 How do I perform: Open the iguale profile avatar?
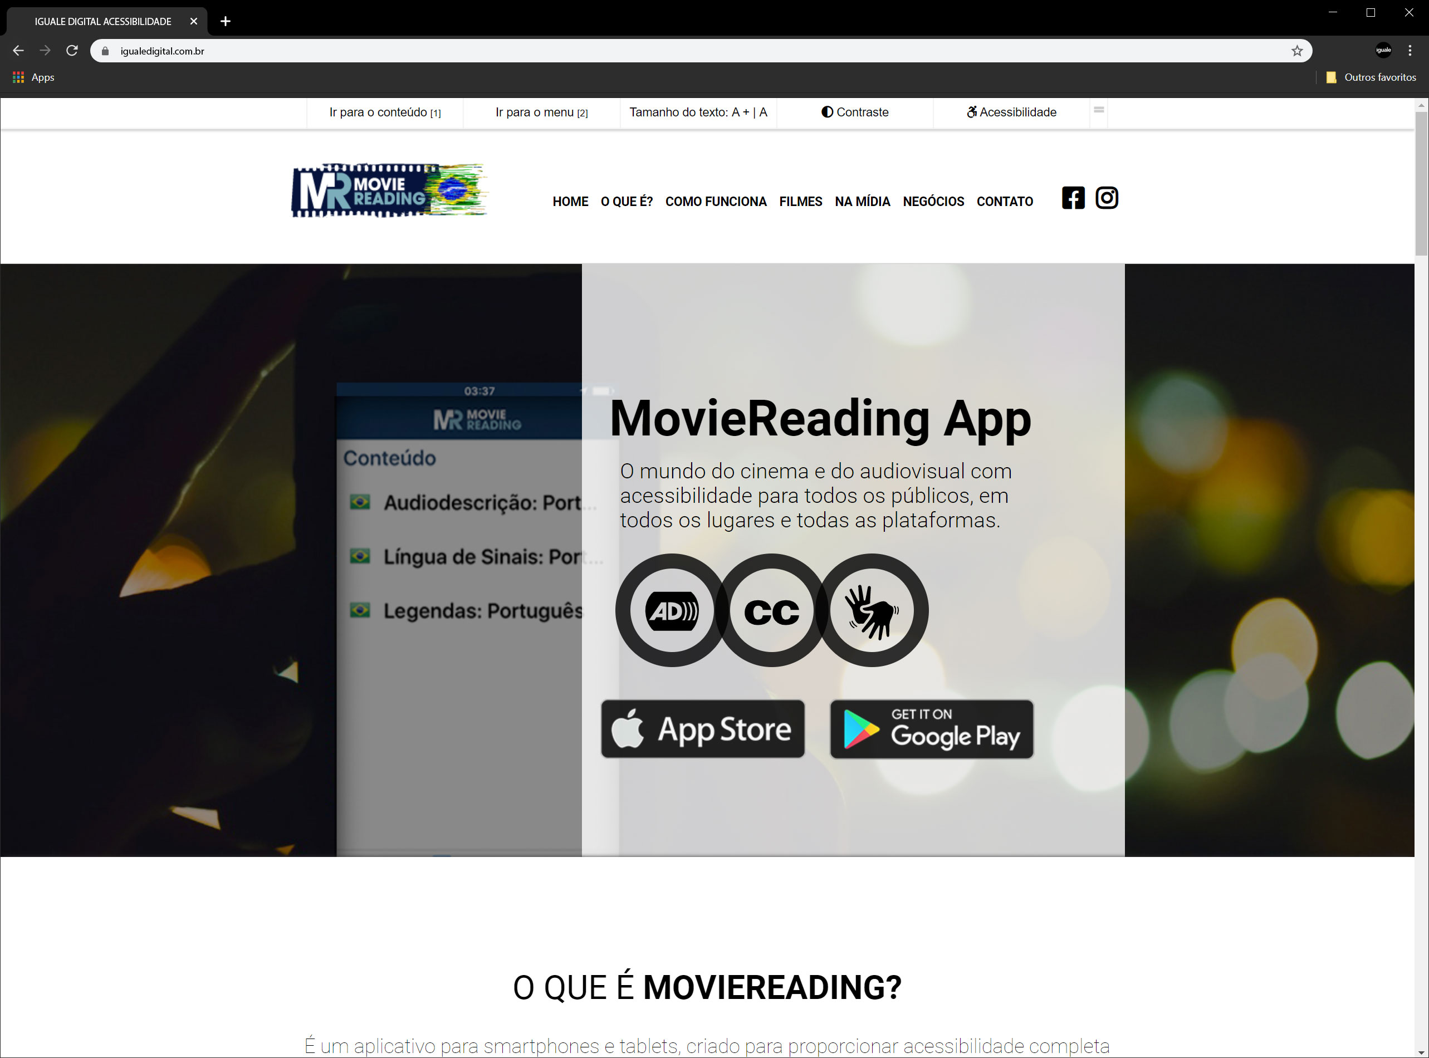click(1383, 51)
